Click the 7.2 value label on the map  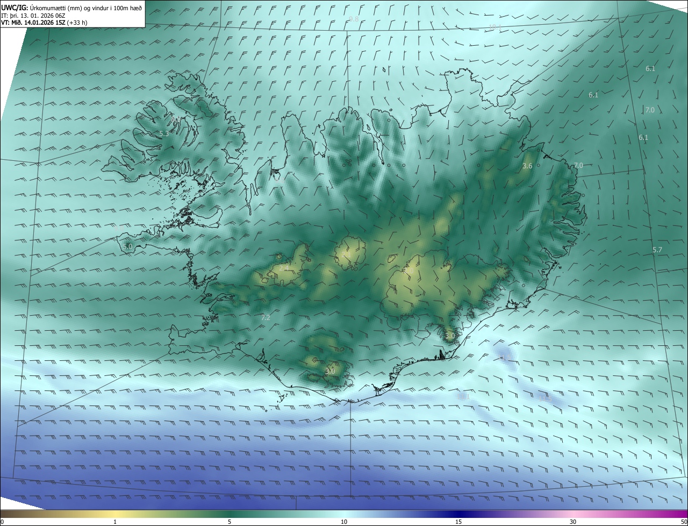[266, 318]
